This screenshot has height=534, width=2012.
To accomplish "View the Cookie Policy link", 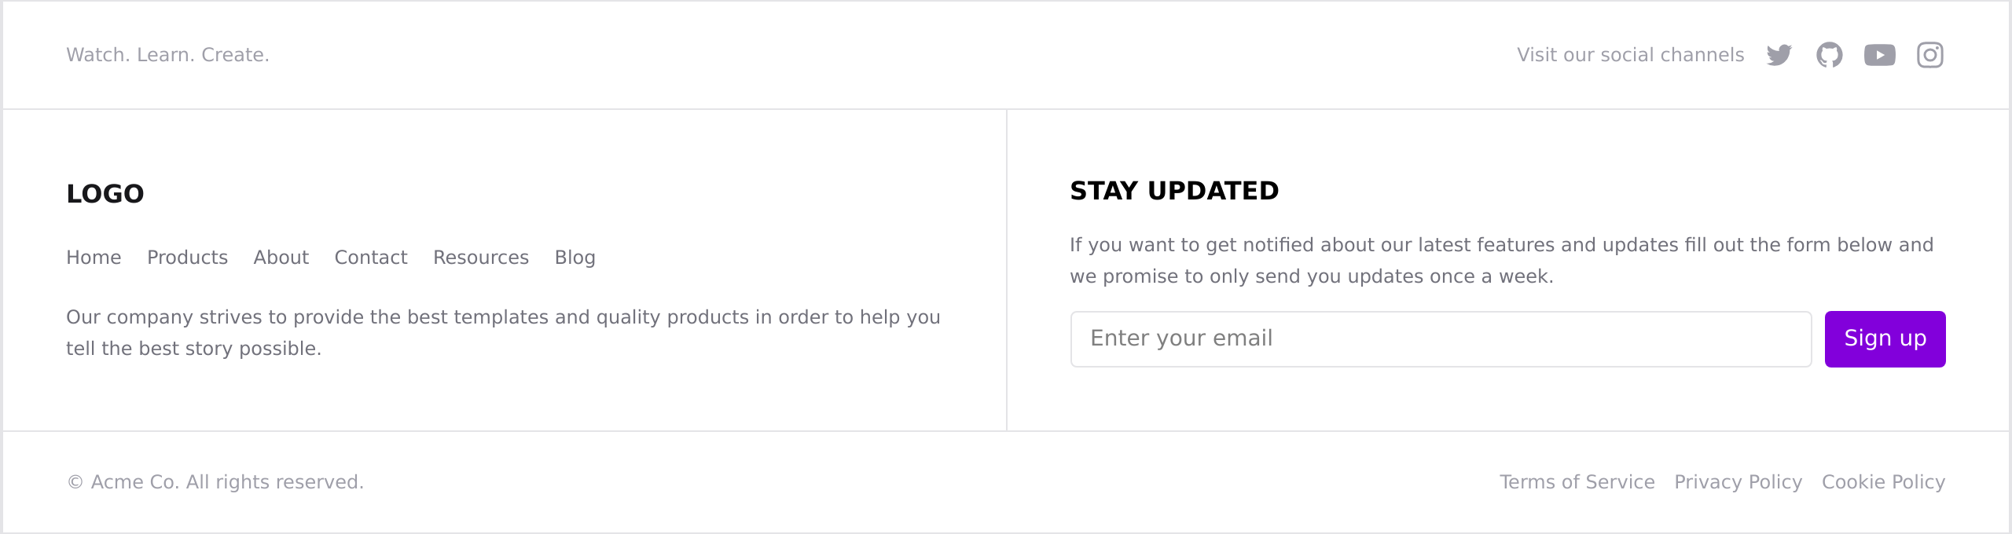I will pos(1884,482).
